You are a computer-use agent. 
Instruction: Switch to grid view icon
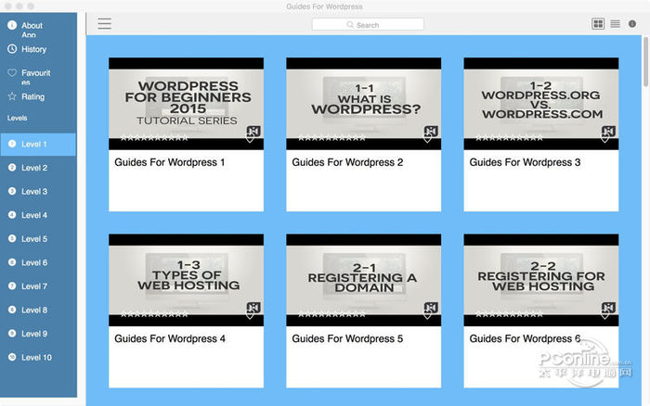[598, 23]
